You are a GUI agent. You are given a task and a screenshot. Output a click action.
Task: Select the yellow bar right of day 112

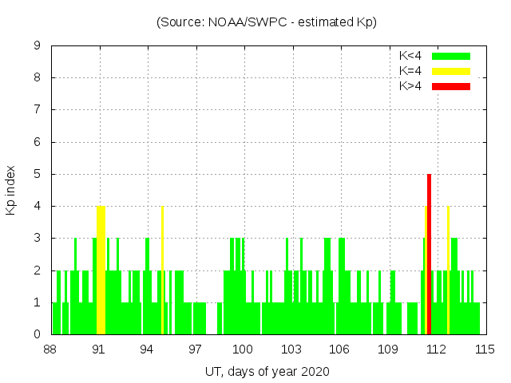[448, 271]
